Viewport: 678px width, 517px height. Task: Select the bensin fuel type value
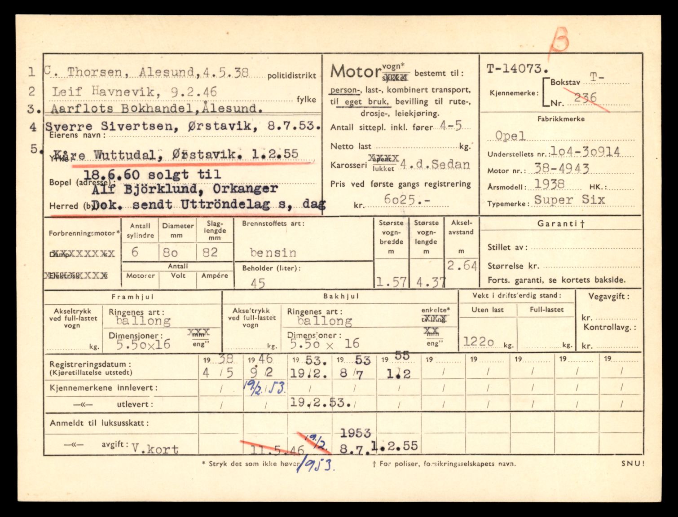(x=273, y=253)
